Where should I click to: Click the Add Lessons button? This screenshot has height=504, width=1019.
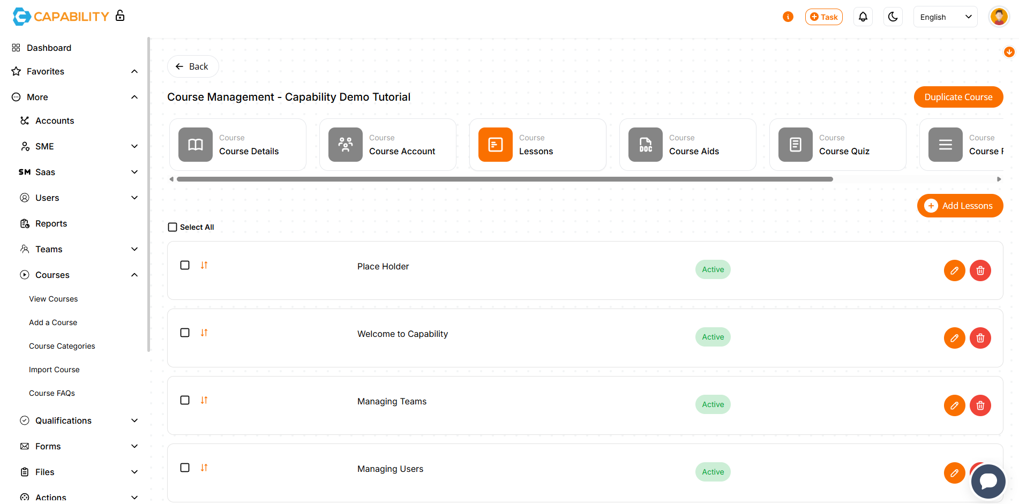[x=960, y=206]
